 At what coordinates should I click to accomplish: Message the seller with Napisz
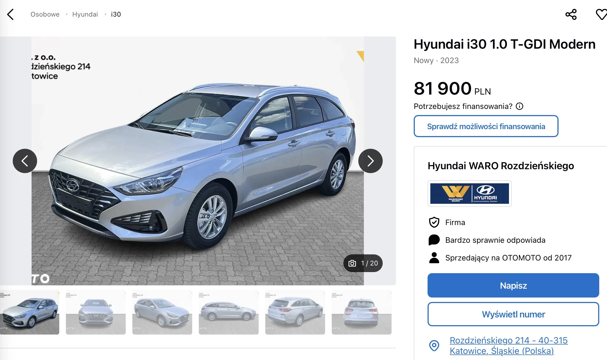pos(513,285)
